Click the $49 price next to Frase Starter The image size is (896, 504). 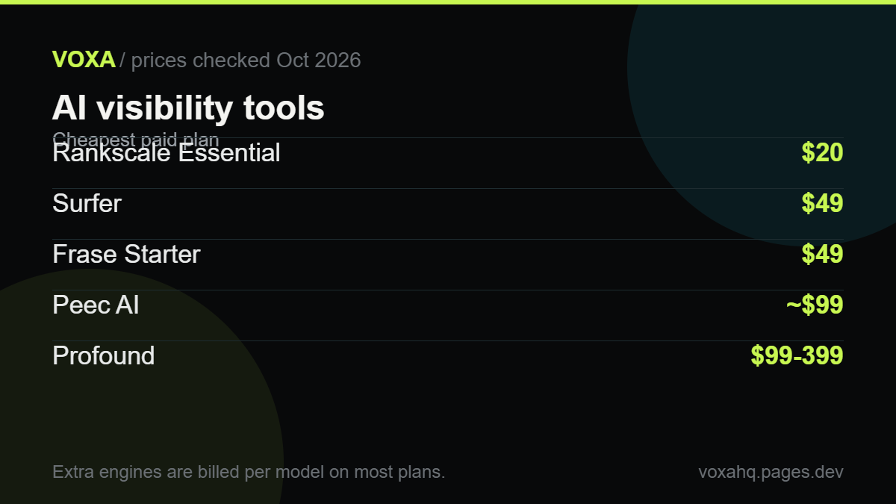(x=822, y=254)
